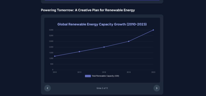The height and width of the screenshot is (96, 206).
Task: Select the 2013 data point on chart
Action: [79, 52]
